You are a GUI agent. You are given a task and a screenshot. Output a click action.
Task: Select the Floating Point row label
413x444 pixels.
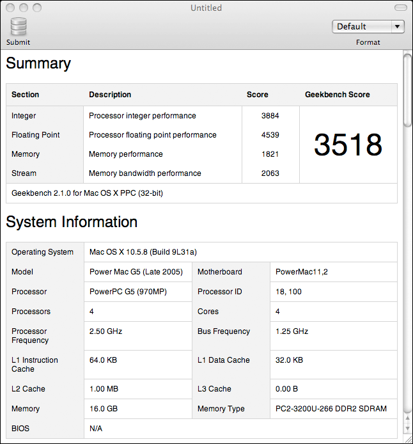(x=36, y=135)
